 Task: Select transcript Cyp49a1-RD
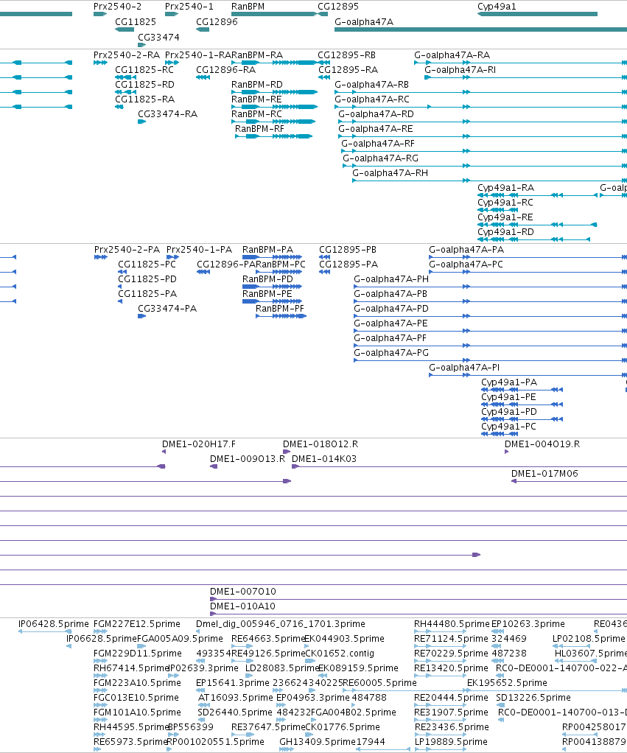coord(505,232)
